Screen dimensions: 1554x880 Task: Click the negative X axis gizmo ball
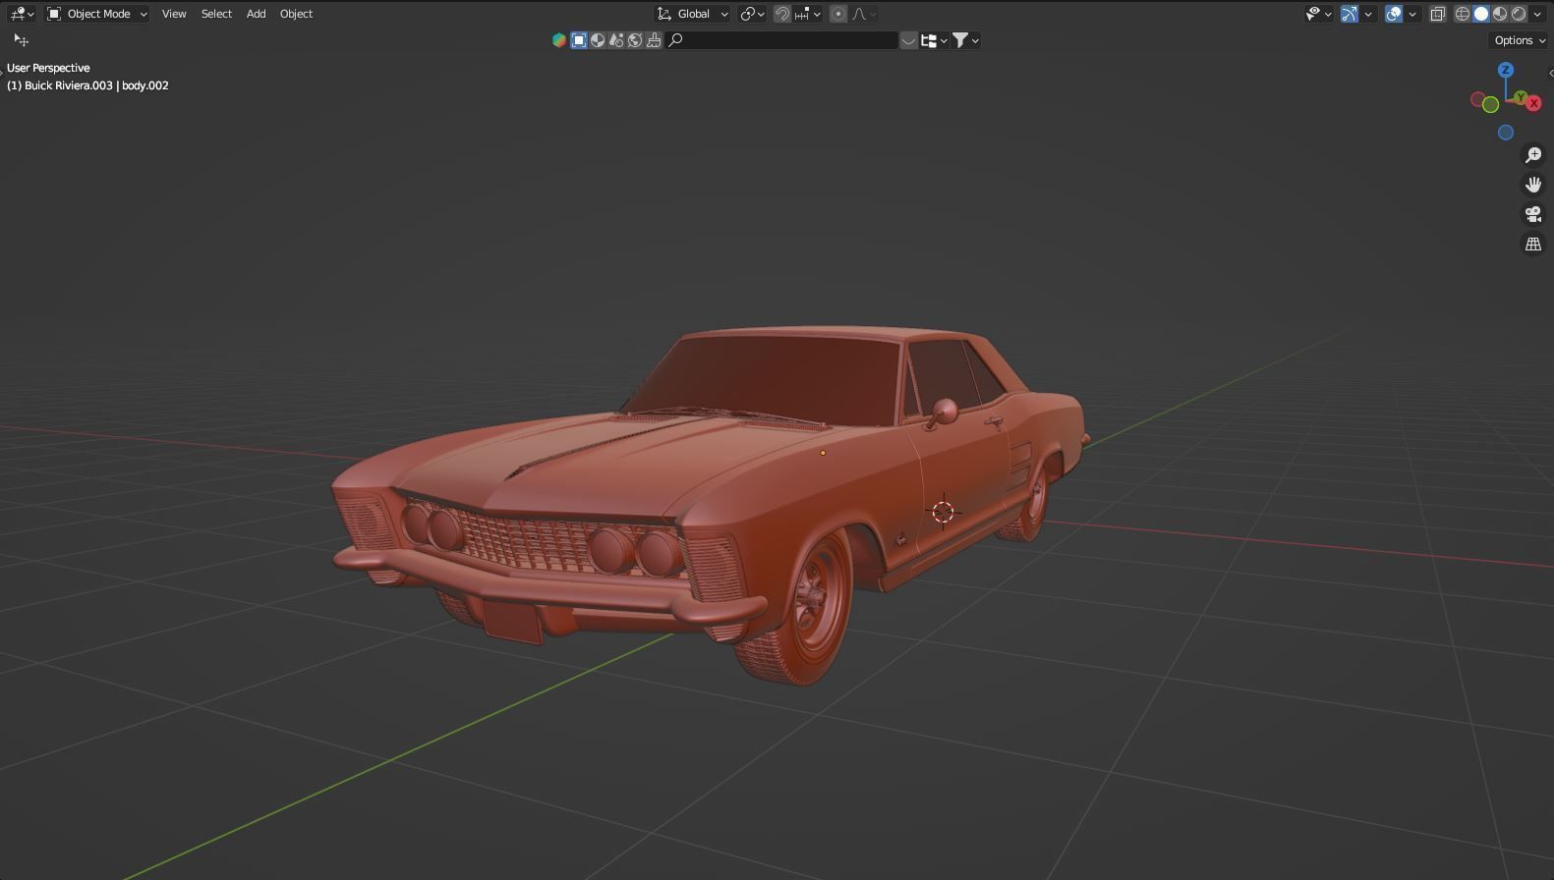tap(1477, 100)
